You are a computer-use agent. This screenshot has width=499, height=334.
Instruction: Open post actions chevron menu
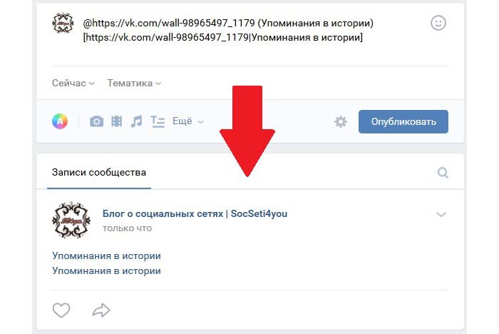(441, 214)
